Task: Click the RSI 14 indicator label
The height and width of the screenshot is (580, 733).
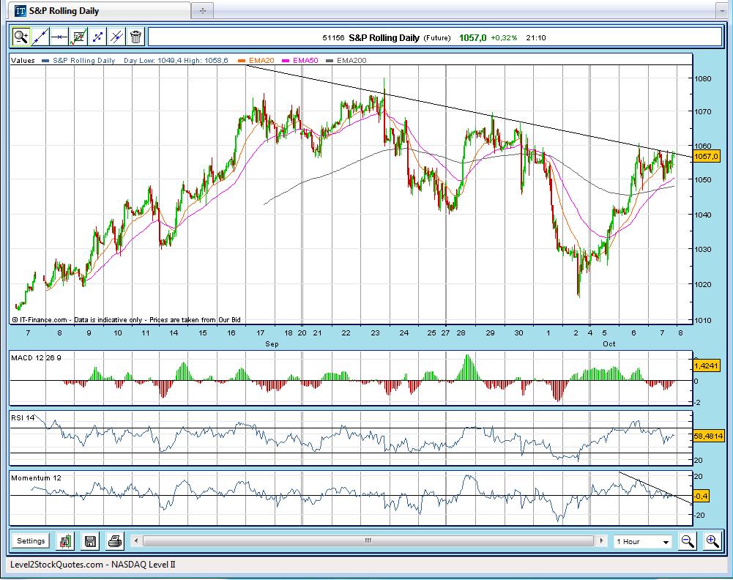Action: click(23, 417)
